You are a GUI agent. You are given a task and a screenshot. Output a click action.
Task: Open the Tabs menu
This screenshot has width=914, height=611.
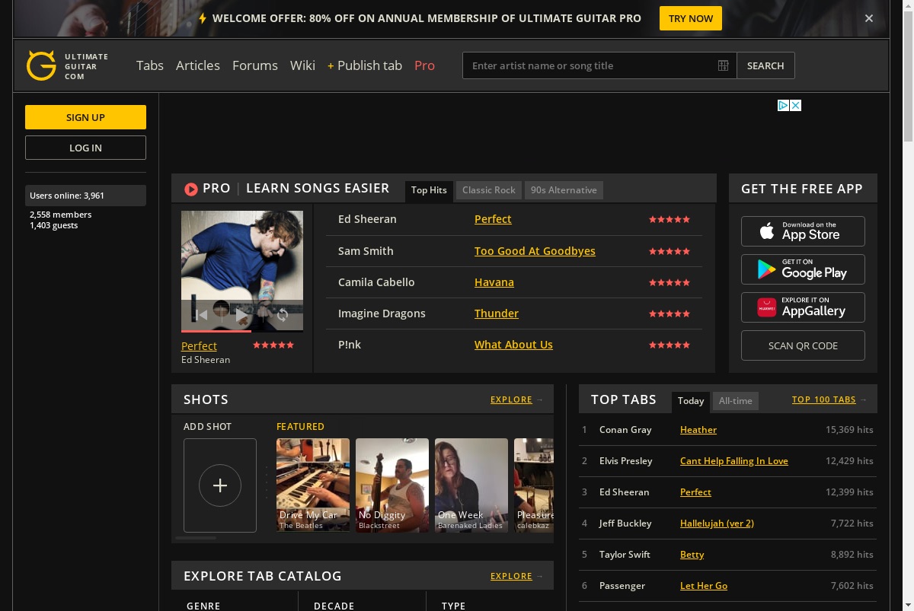tap(150, 65)
